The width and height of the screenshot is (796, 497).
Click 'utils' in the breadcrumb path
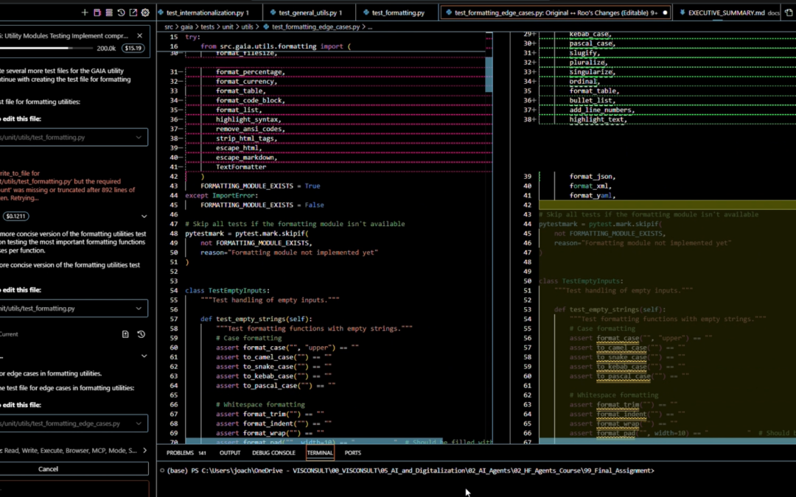pos(247,27)
